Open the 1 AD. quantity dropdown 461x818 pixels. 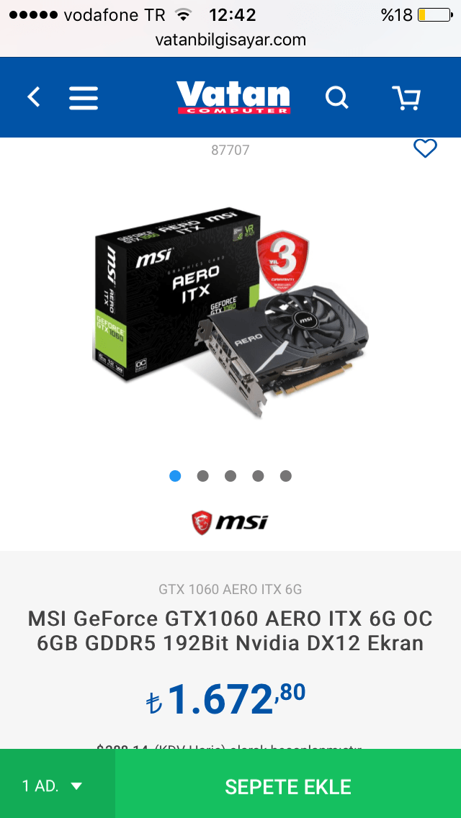(x=58, y=783)
